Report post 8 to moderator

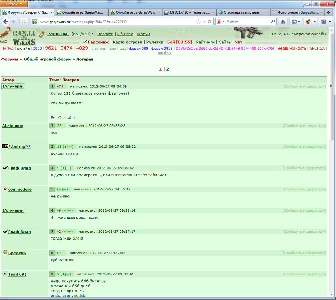tap(304, 253)
